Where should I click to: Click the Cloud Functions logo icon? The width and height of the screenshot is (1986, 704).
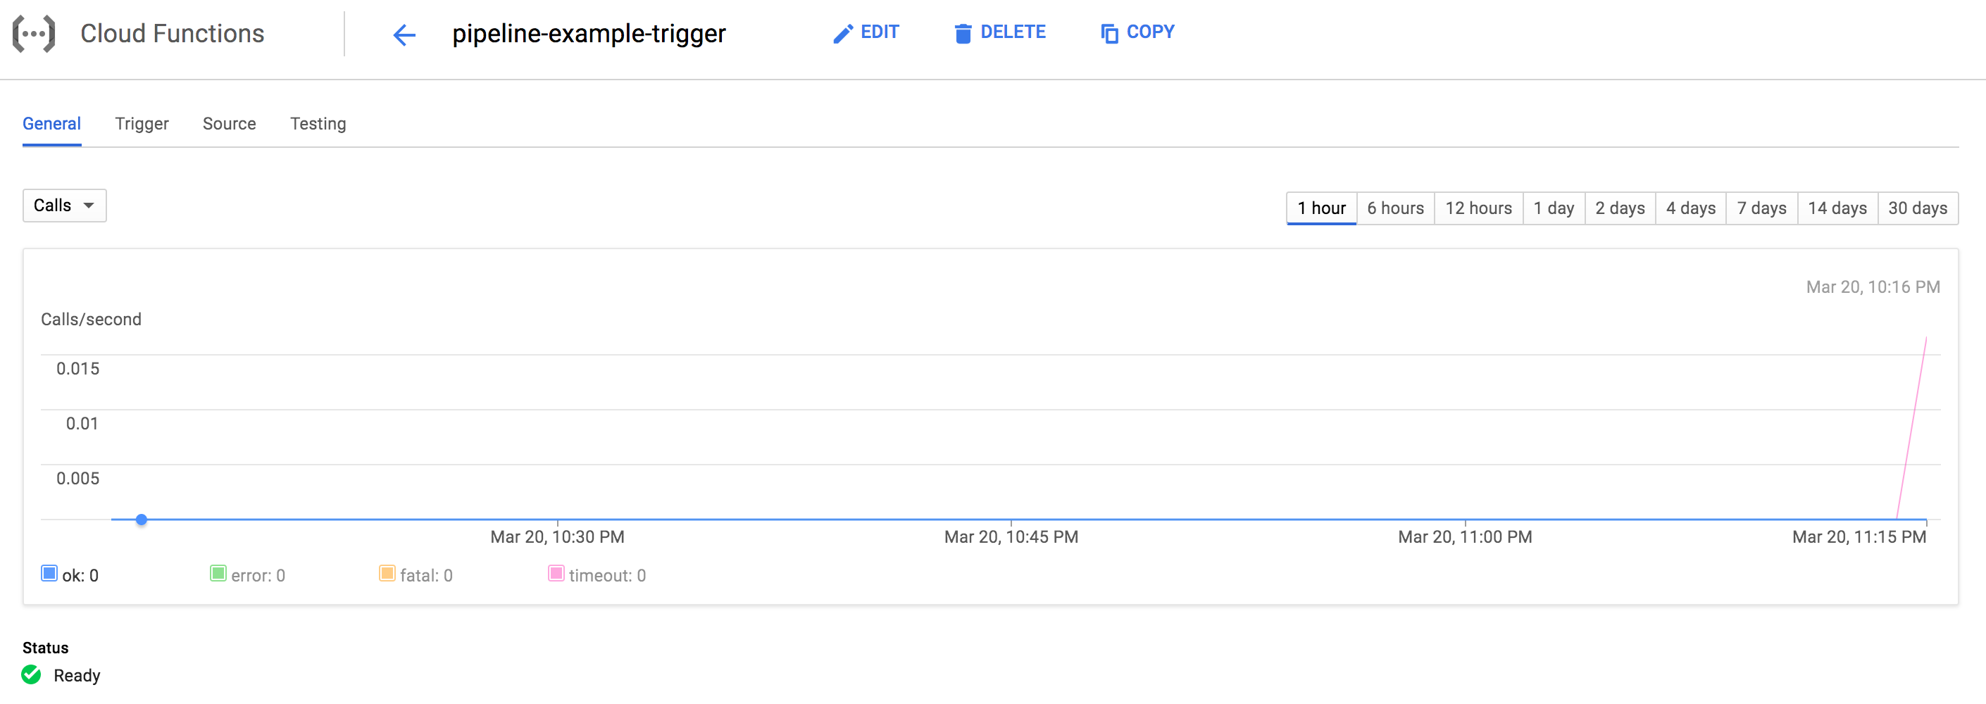click(x=34, y=34)
